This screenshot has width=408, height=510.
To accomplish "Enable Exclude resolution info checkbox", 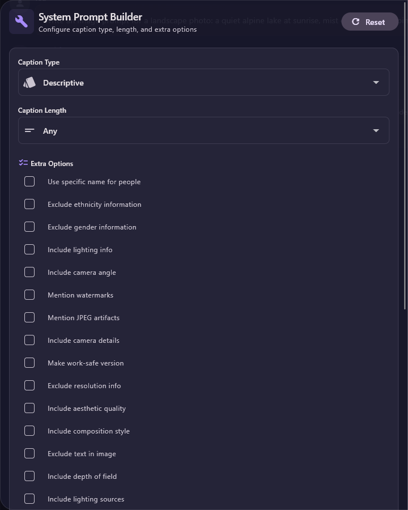I will pyautogui.click(x=29, y=385).
